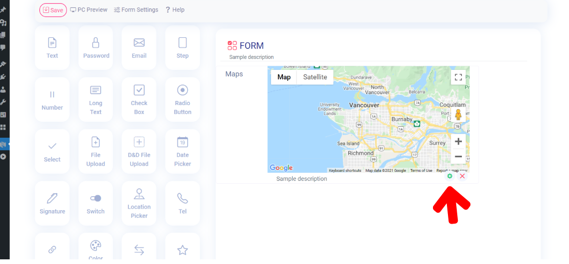Click the Google logo on the map
The width and height of the screenshot is (569, 264).
[281, 168]
